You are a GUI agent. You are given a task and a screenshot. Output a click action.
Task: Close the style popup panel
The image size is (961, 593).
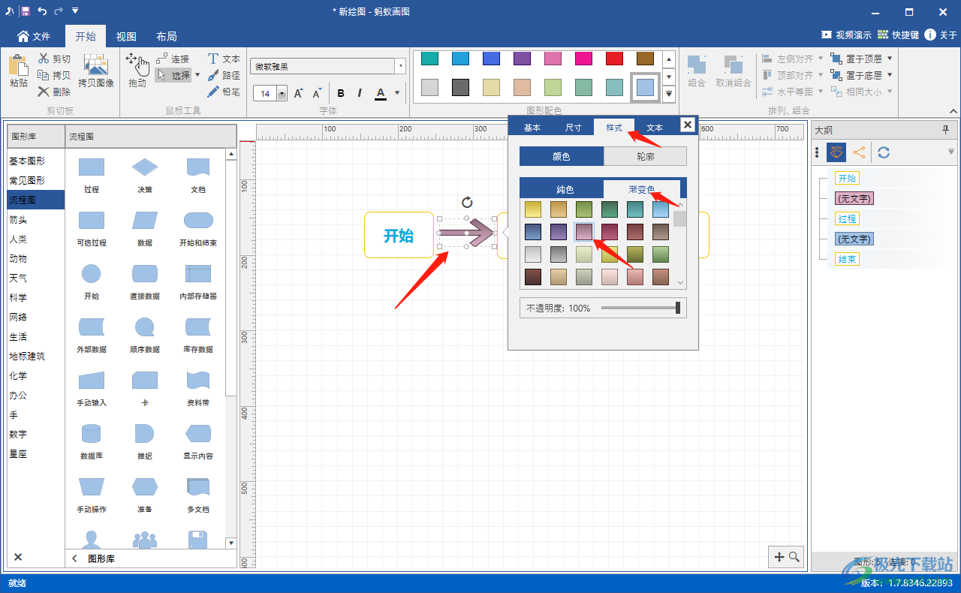(x=687, y=125)
